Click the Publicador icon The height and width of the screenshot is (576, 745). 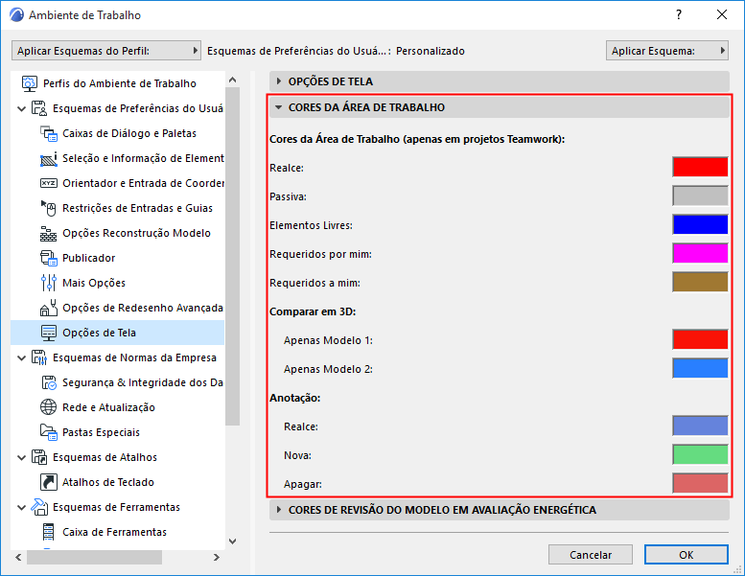click(x=49, y=258)
